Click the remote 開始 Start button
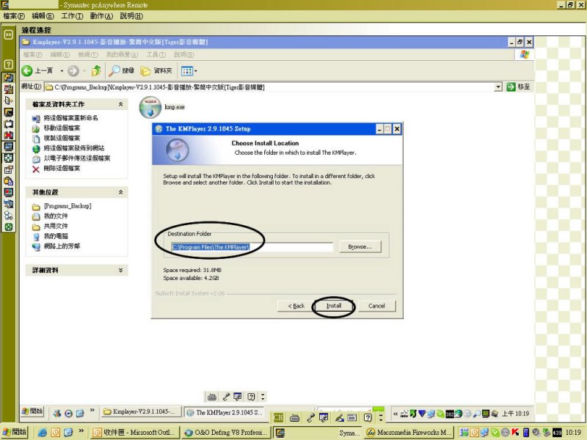 click(x=32, y=411)
